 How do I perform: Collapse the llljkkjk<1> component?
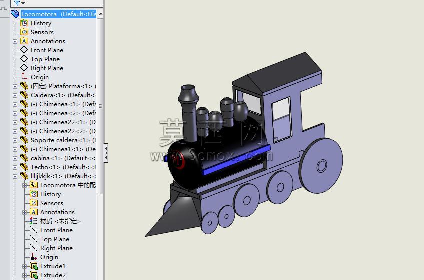tap(15, 176)
